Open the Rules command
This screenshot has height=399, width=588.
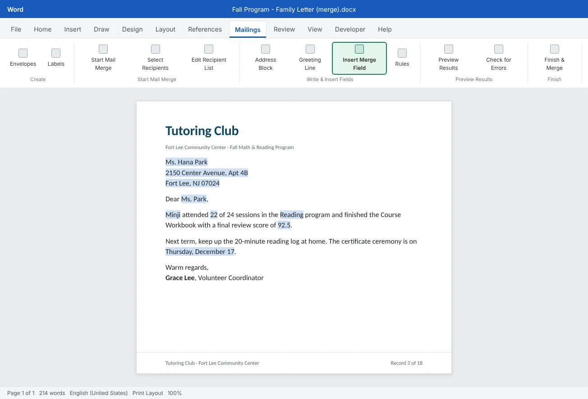402,58
